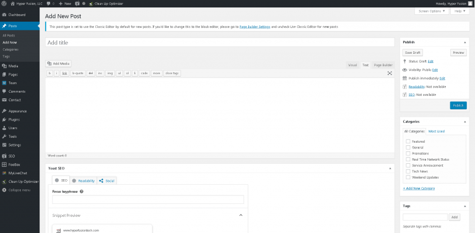475x233 pixels.
Task: Open the Readability tab in Yoast
Action: point(83,180)
